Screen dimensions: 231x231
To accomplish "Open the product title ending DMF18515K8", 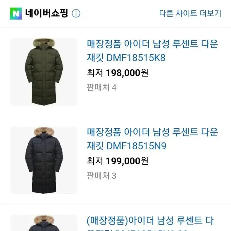I will click(152, 50).
